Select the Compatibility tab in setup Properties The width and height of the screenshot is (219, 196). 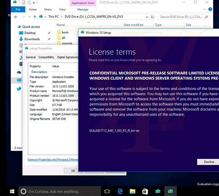[46, 57]
